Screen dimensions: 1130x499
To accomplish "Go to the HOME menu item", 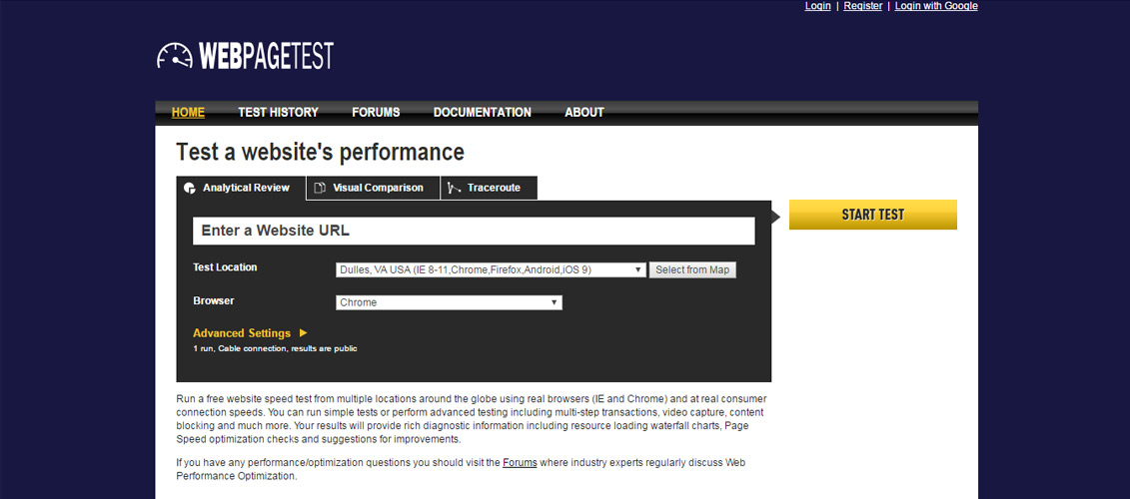I will pos(188,113).
